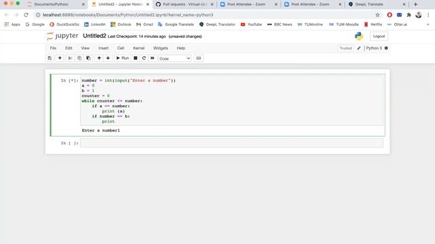Go back in browser history
This screenshot has width=435, height=244.
coord(7,15)
